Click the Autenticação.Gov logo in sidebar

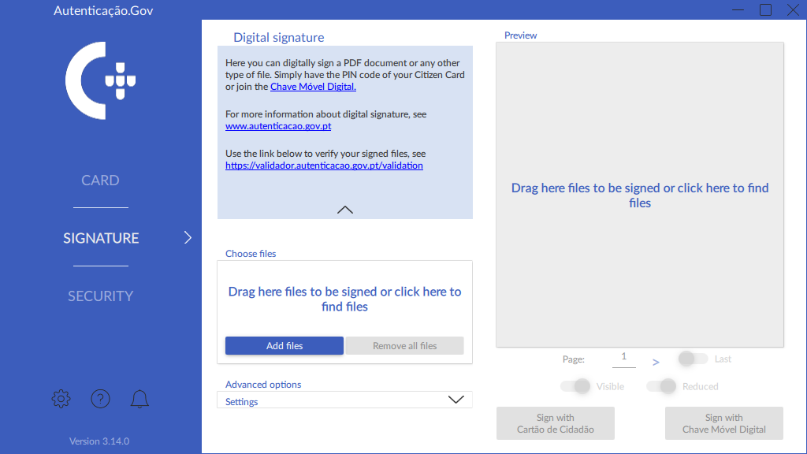tap(100, 80)
